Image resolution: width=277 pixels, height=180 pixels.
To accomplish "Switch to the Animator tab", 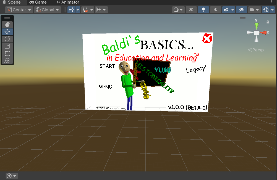I will [x=68, y=2].
